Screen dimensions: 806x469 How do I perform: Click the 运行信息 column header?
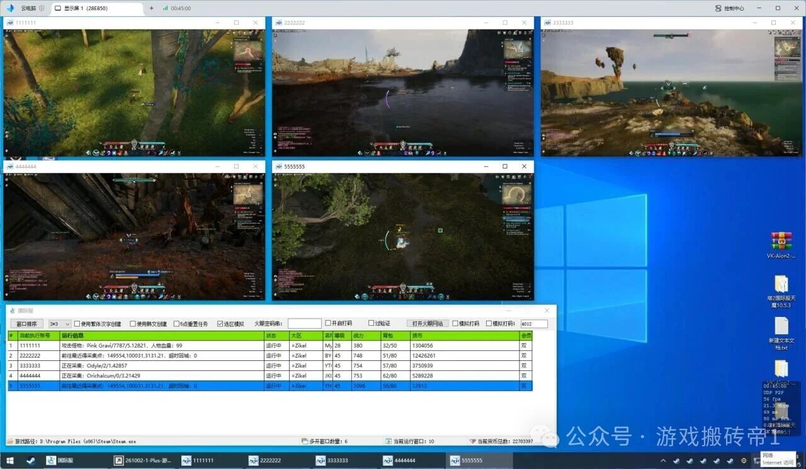point(162,336)
